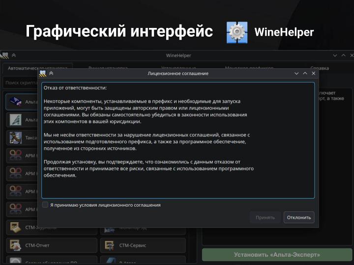This screenshot has width=354, height=265.
Task: Click the greyed Принять button
Action: [265, 217]
